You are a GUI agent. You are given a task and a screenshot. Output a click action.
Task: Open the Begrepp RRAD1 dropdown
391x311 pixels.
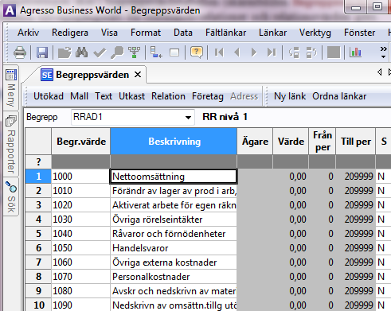click(188, 117)
